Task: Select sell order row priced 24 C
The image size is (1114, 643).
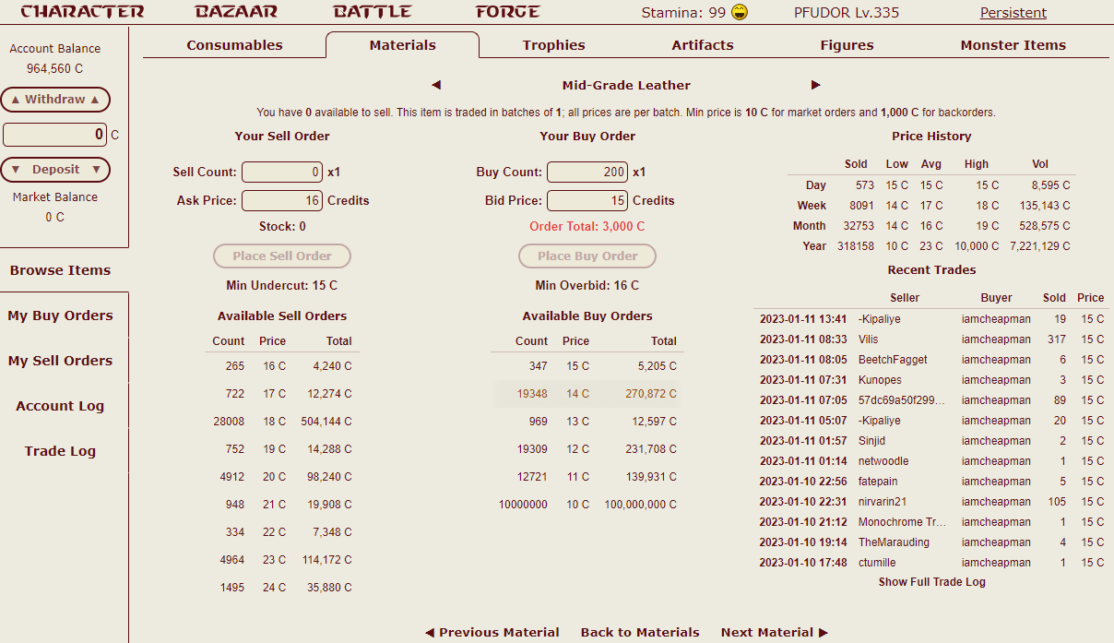Action: (x=282, y=588)
